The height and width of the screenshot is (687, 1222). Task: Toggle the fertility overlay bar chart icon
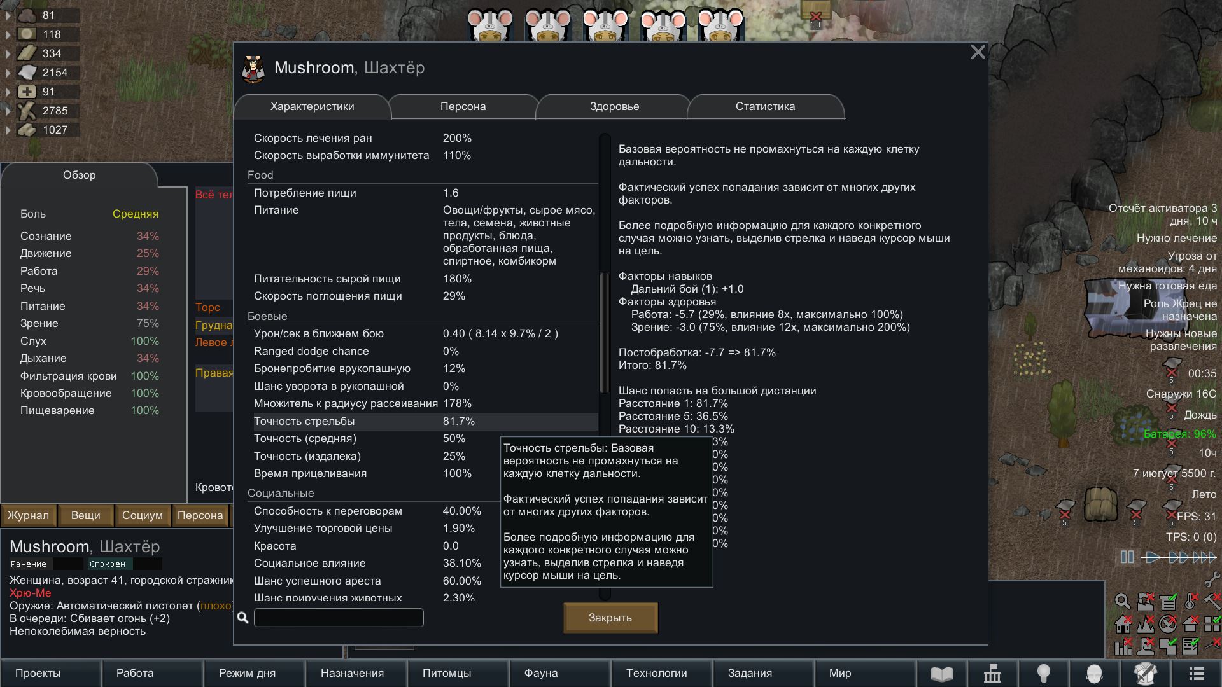pyautogui.click(x=1123, y=647)
